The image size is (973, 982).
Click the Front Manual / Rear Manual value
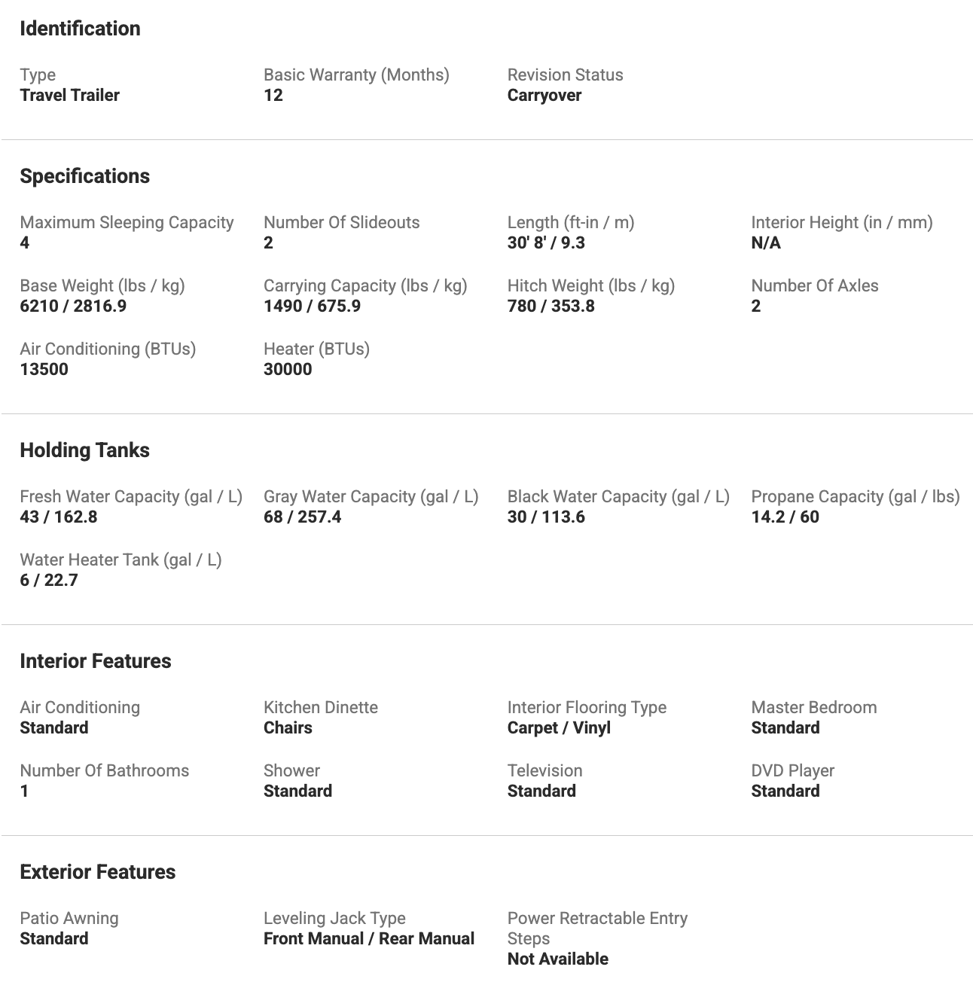click(x=369, y=938)
